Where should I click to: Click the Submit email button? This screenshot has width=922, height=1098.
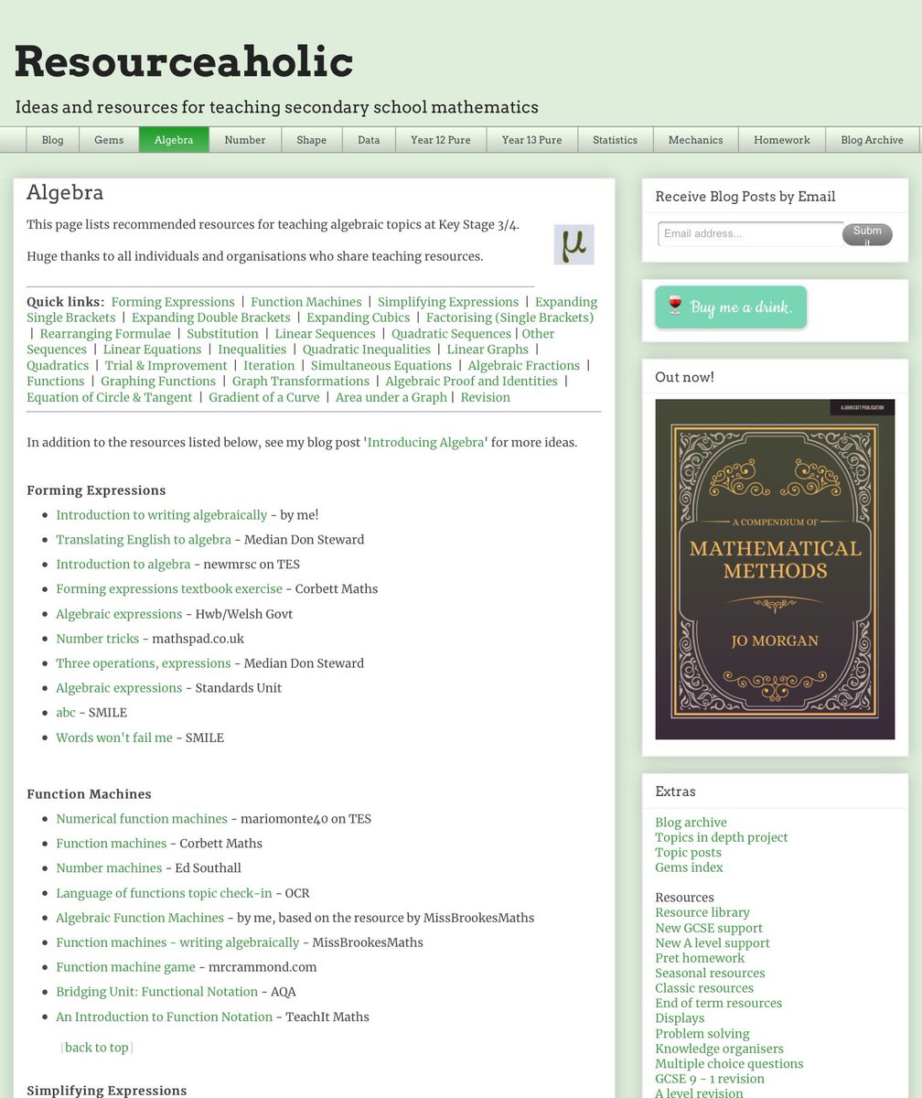coord(867,234)
